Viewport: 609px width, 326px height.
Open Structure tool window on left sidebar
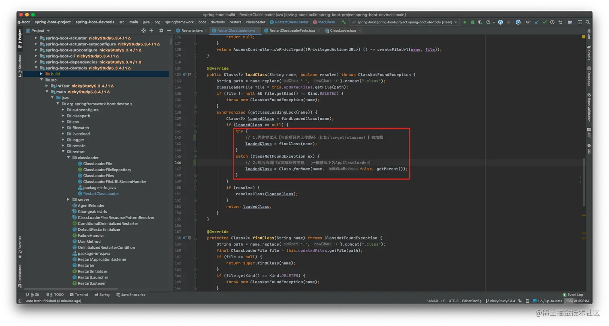(20, 66)
